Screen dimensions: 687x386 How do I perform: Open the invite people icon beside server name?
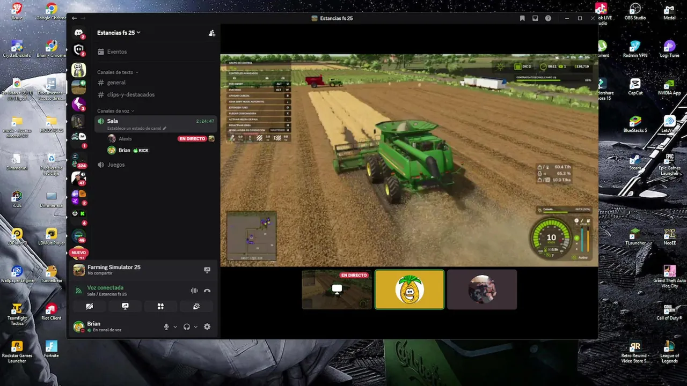point(211,33)
